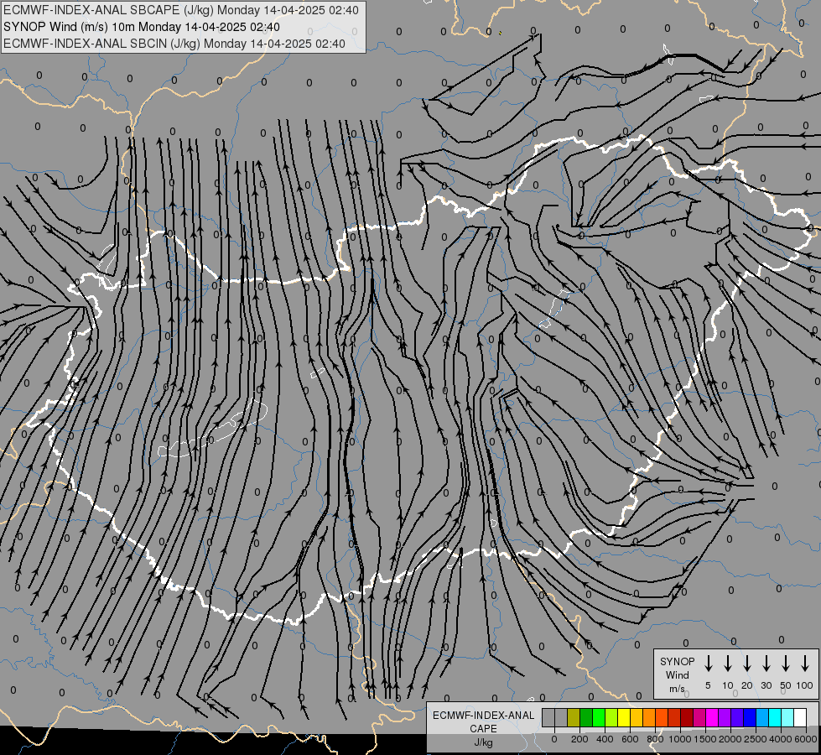Click the 5 m/s wind arrow in legend
This screenshot has width=821, height=755.
coord(708,664)
